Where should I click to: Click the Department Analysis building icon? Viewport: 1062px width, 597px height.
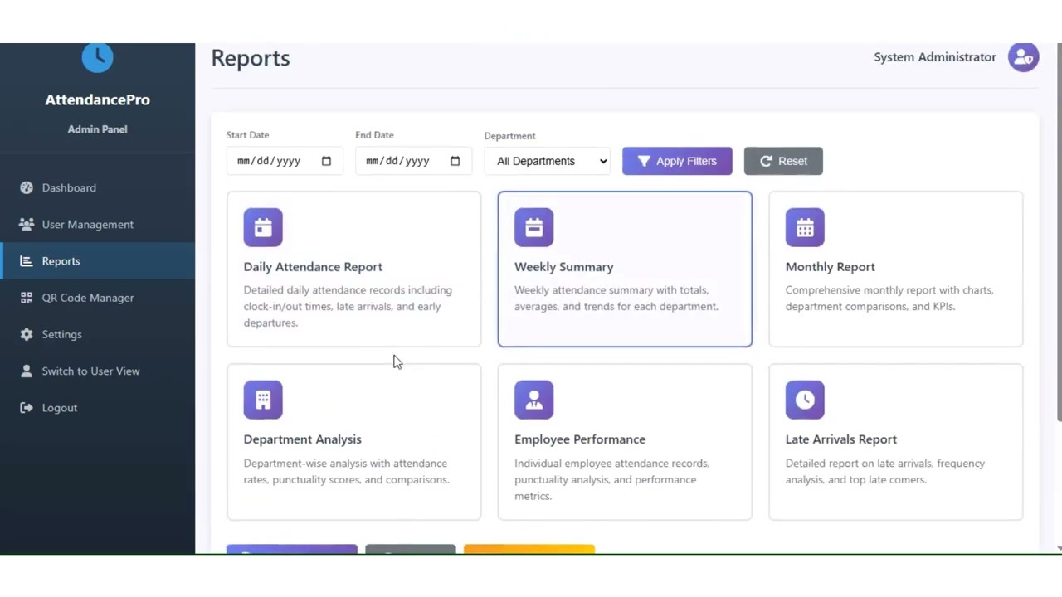tap(263, 400)
